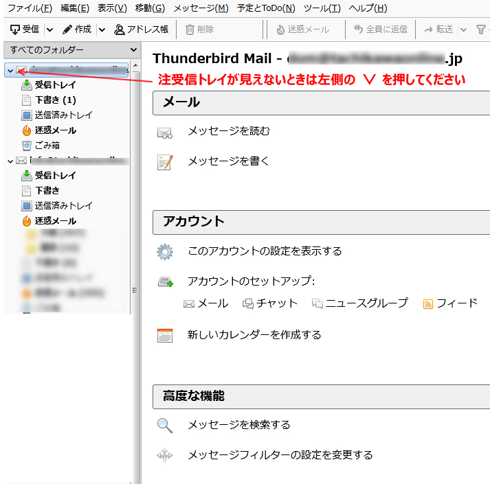The image size is (490, 484).
Task: Open the ファイル(F) menu
Action: 30,8
